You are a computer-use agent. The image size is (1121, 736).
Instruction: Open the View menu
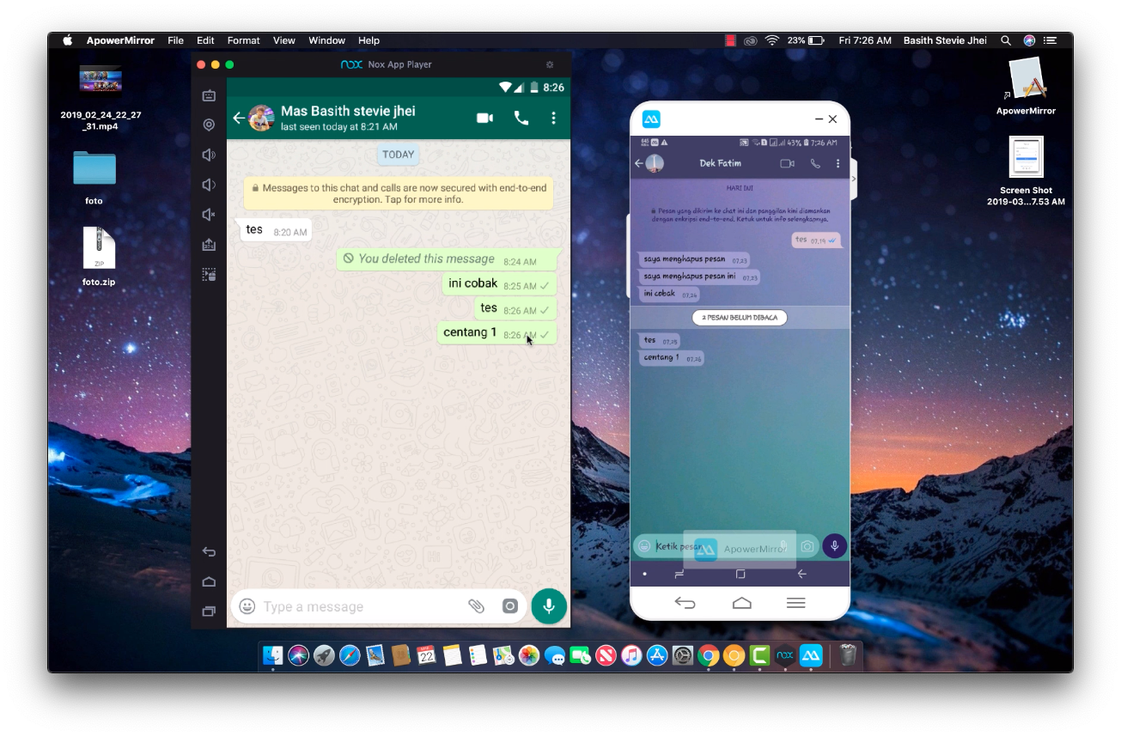click(284, 40)
